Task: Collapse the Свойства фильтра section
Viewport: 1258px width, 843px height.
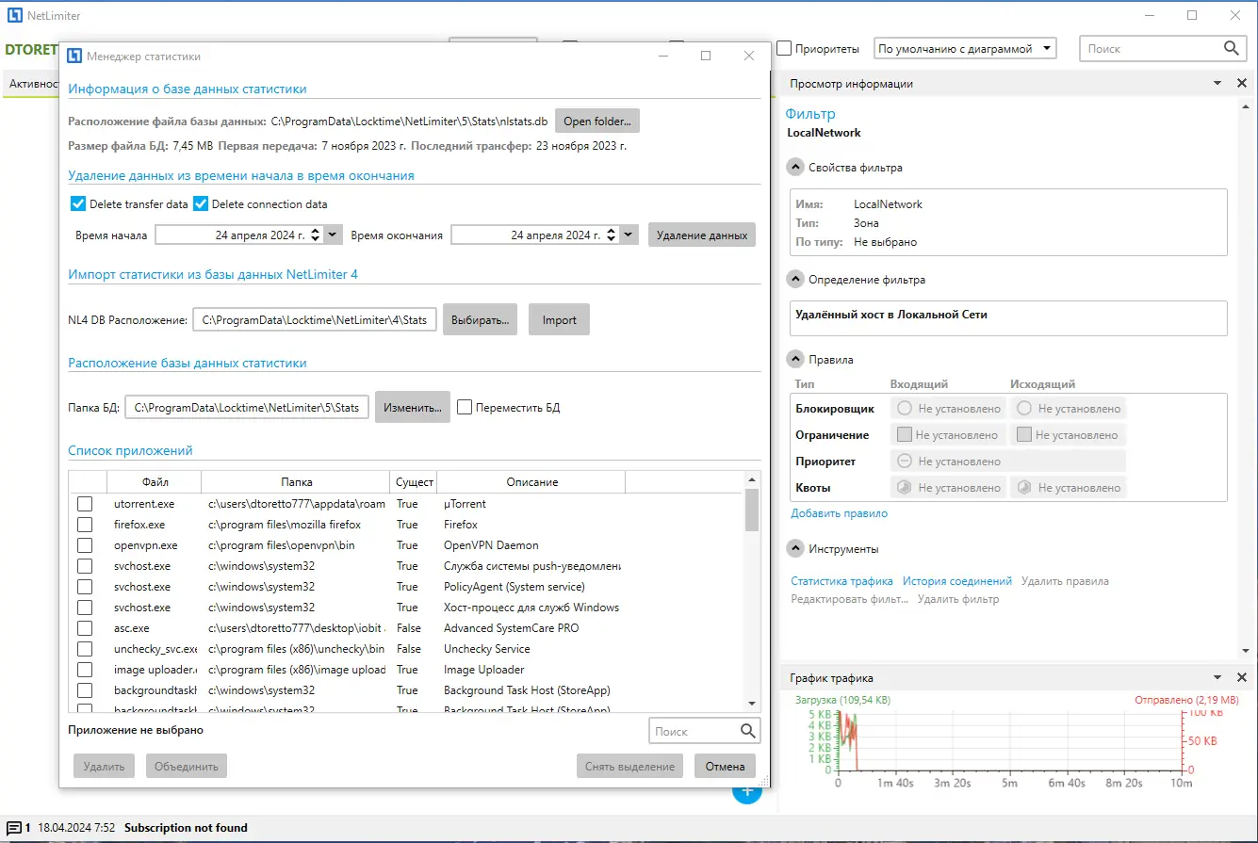Action: tap(796, 168)
